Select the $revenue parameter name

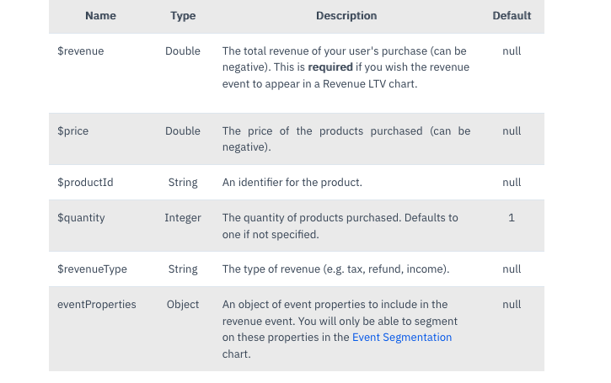point(81,51)
